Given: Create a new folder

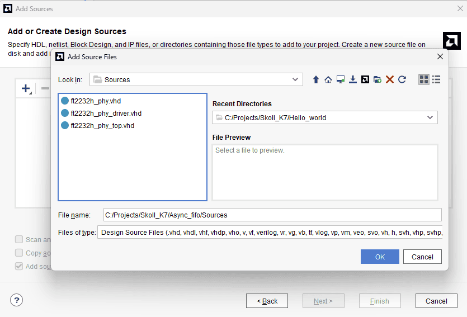Looking at the screenshot, I should pos(378,80).
